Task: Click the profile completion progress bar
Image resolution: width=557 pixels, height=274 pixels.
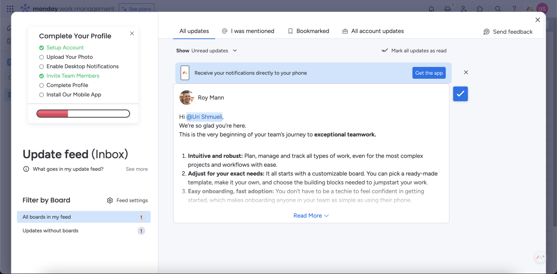Action: click(x=83, y=114)
